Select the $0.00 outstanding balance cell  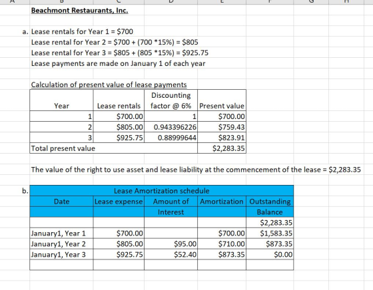[x=270, y=255]
